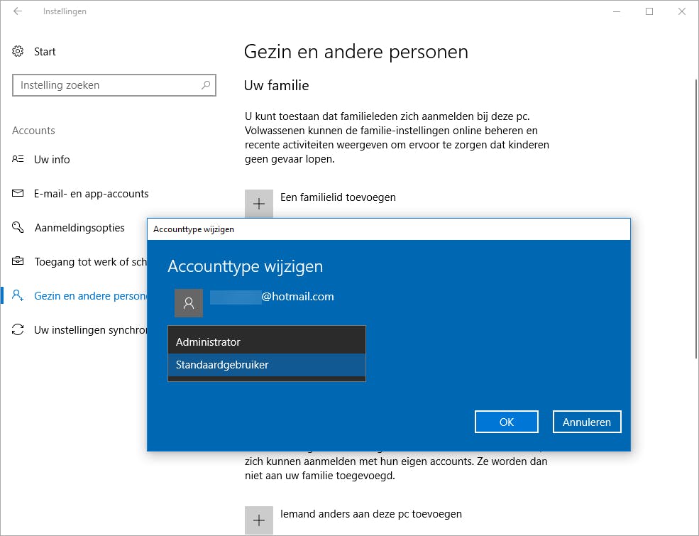Click the back arrow in Instellingen
Viewport: 699px width, 536px height.
click(18, 11)
